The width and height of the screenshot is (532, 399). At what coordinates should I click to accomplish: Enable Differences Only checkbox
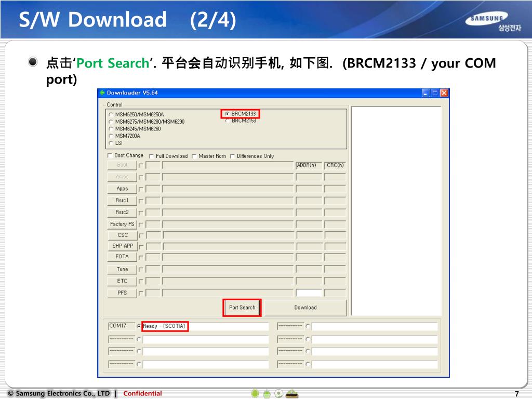tap(232, 156)
